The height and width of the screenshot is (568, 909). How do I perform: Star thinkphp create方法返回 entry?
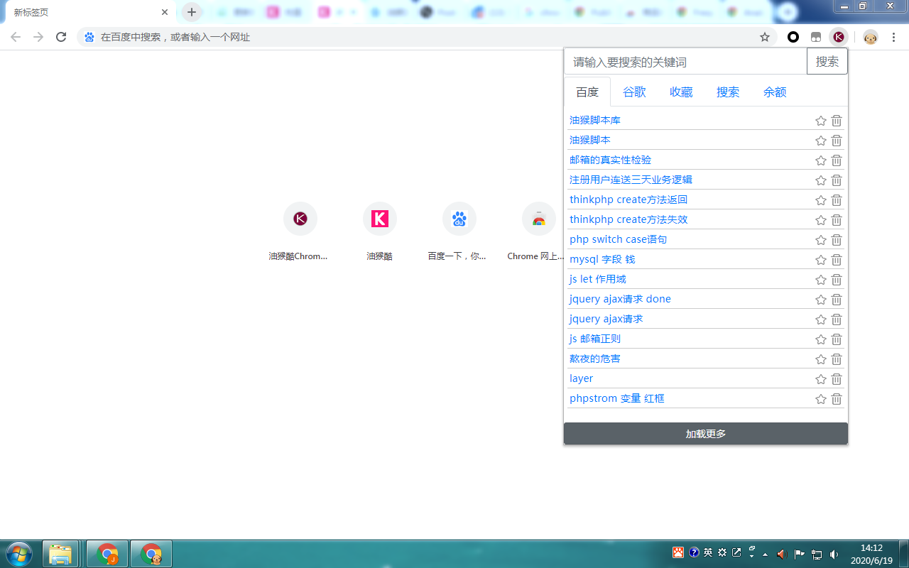821,200
